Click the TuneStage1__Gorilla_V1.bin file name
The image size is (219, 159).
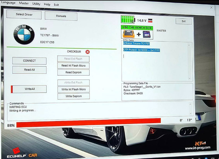pyautogui.click(x=145, y=87)
